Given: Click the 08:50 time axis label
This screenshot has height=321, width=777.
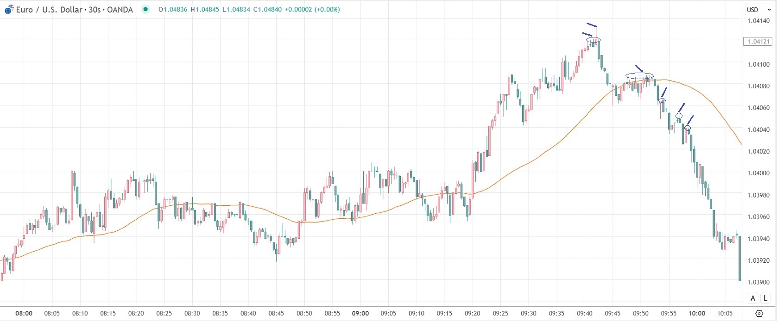Looking at the screenshot, I should 304,313.
